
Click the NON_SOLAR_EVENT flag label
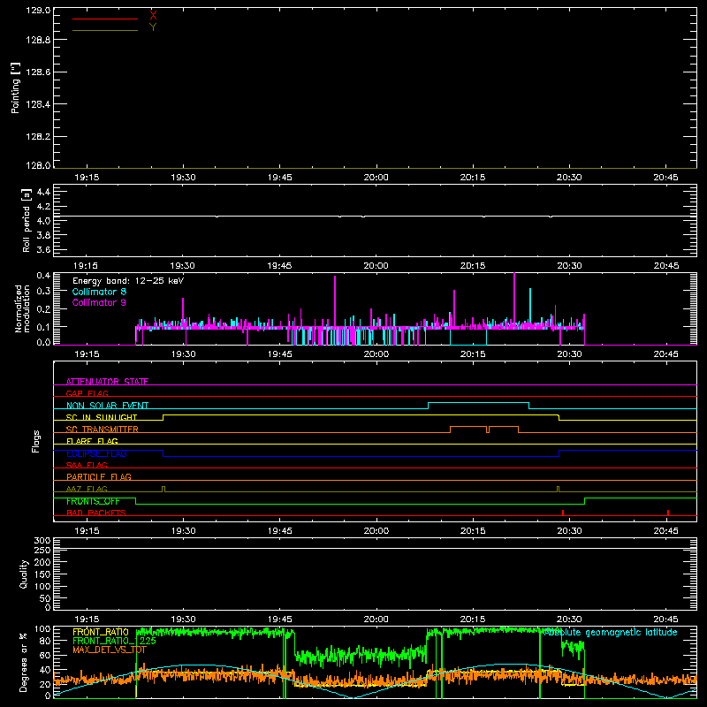click(107, 406)
